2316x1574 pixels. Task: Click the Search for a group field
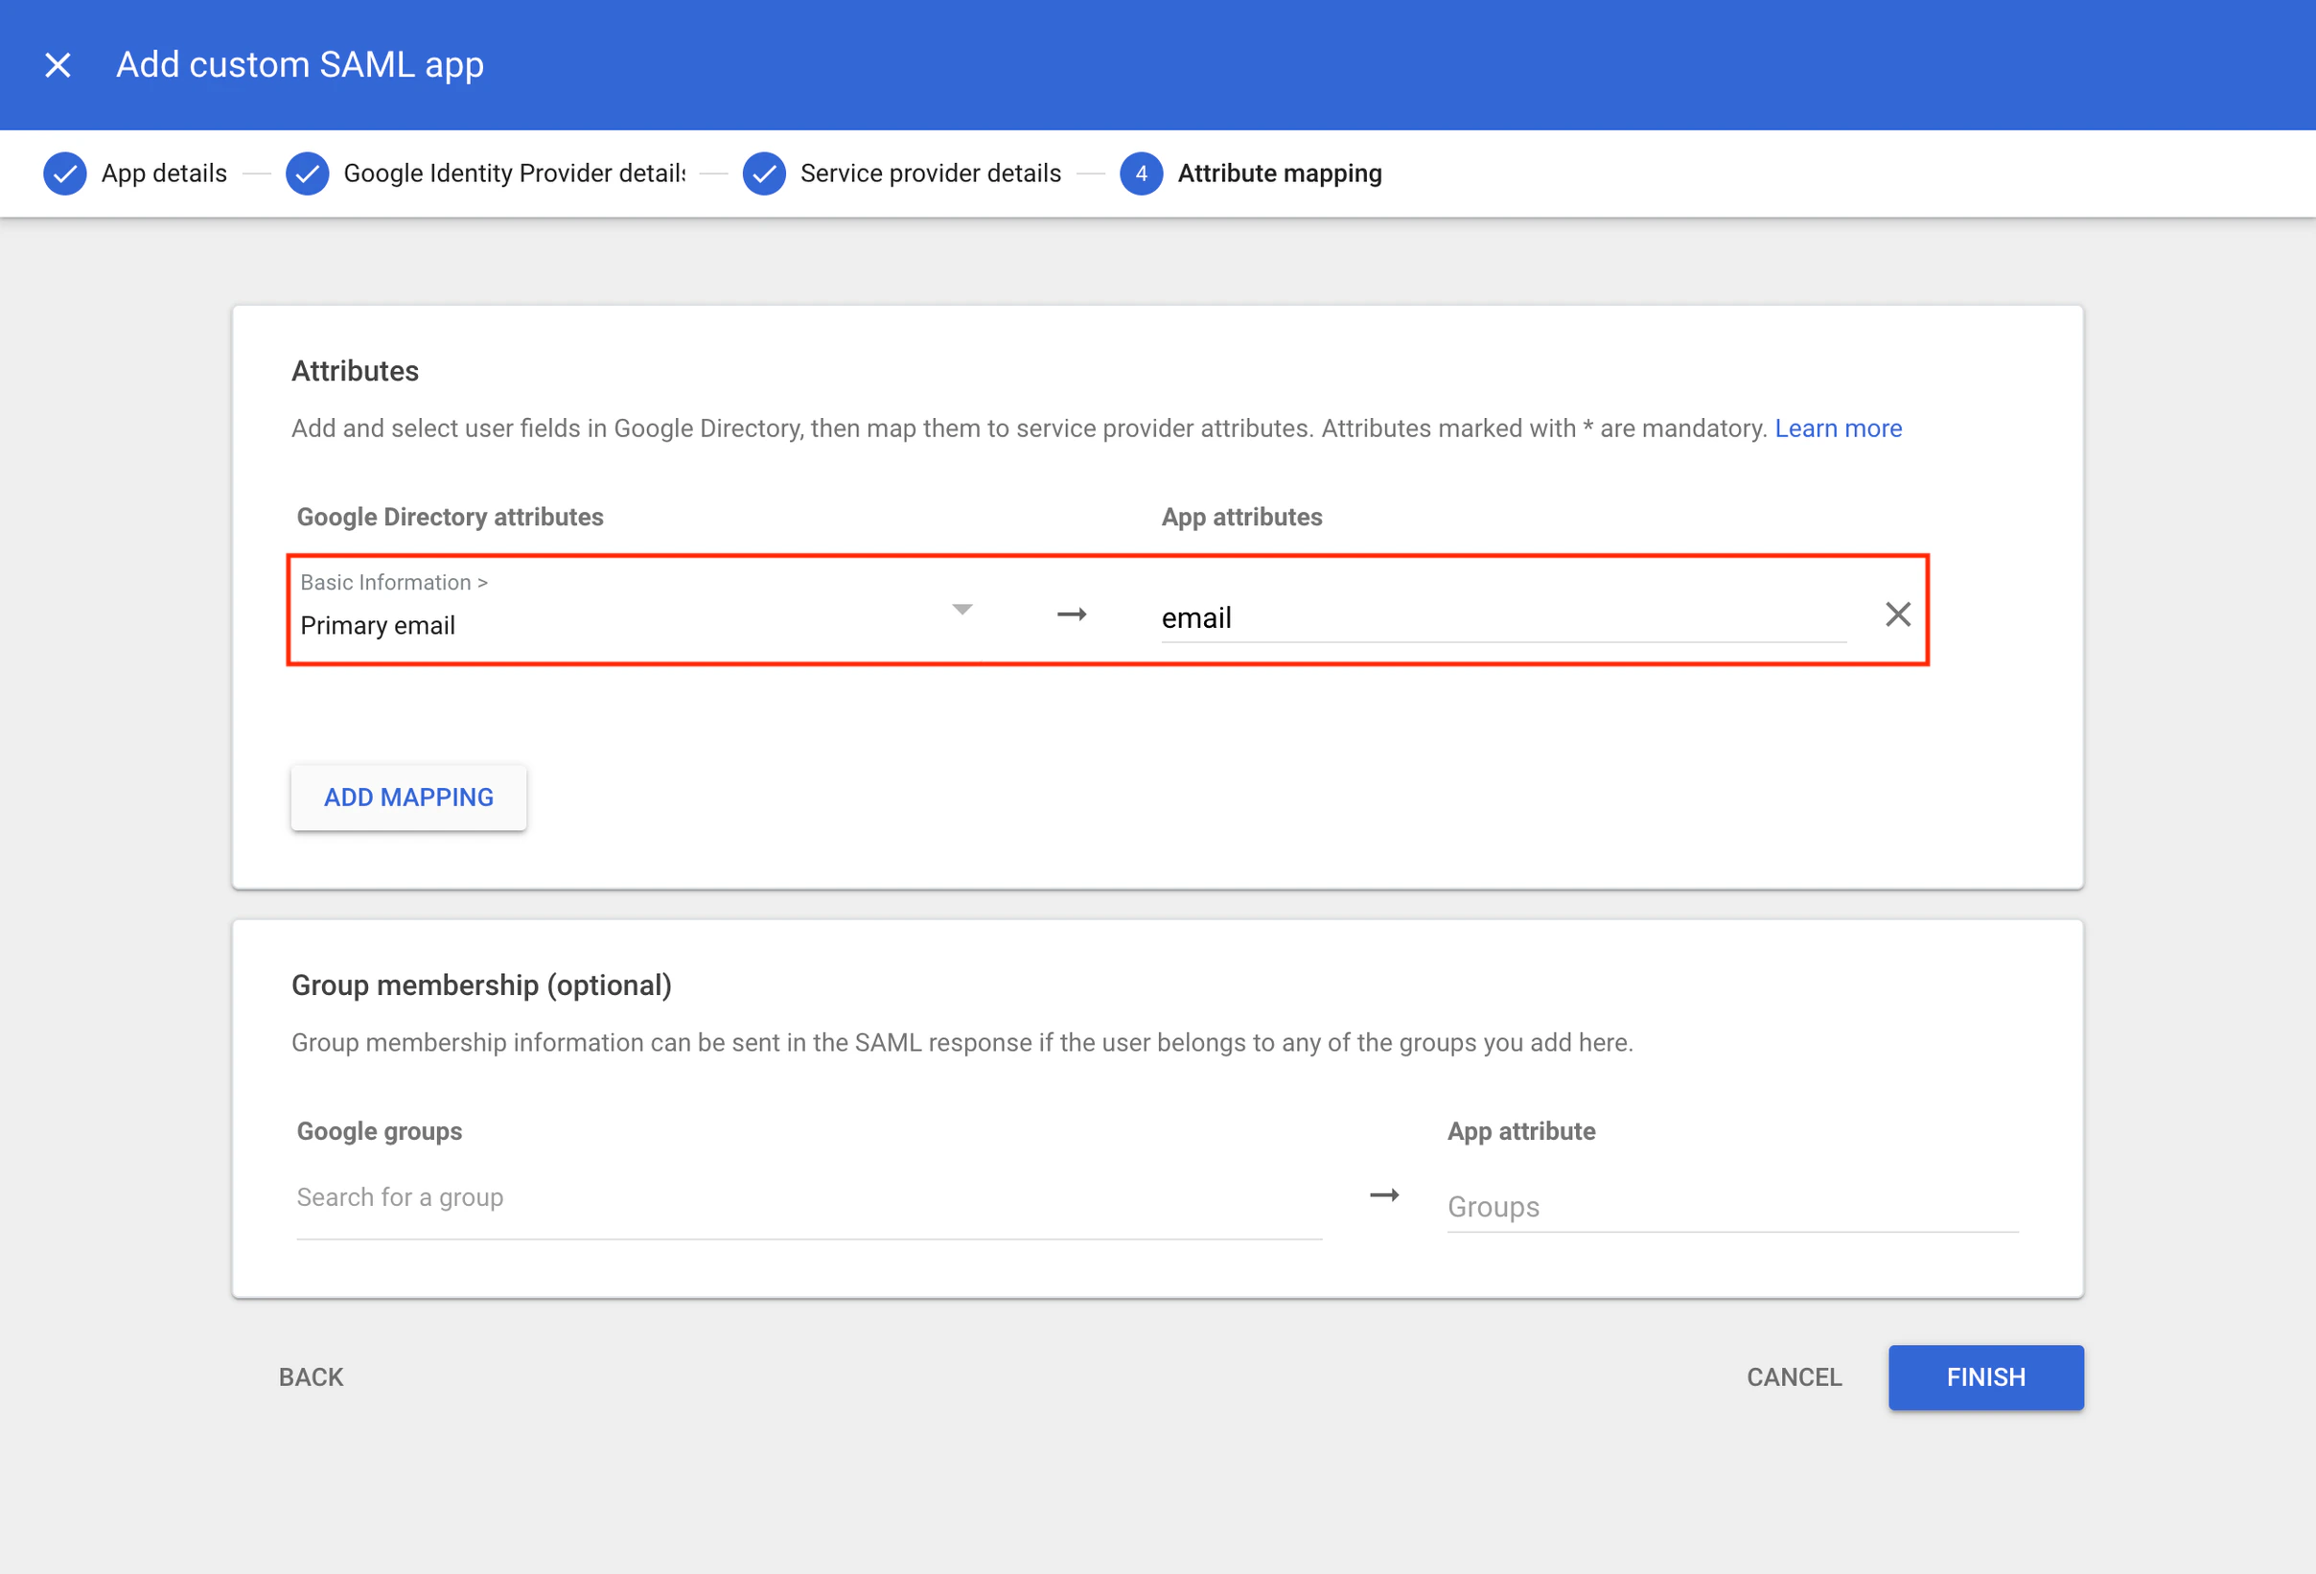click(x=807, y=1197)
